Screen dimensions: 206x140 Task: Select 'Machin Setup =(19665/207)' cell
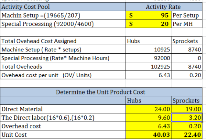coord(63,15)
